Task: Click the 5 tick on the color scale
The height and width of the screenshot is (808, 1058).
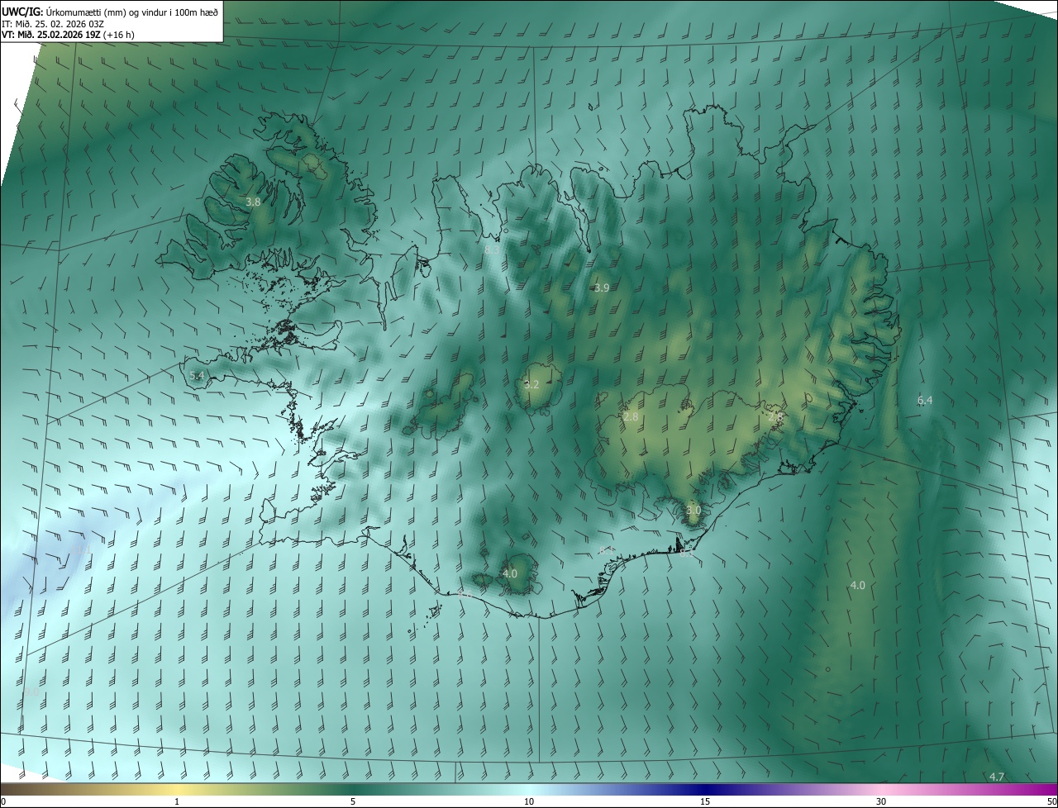Action: coord(353,801)
